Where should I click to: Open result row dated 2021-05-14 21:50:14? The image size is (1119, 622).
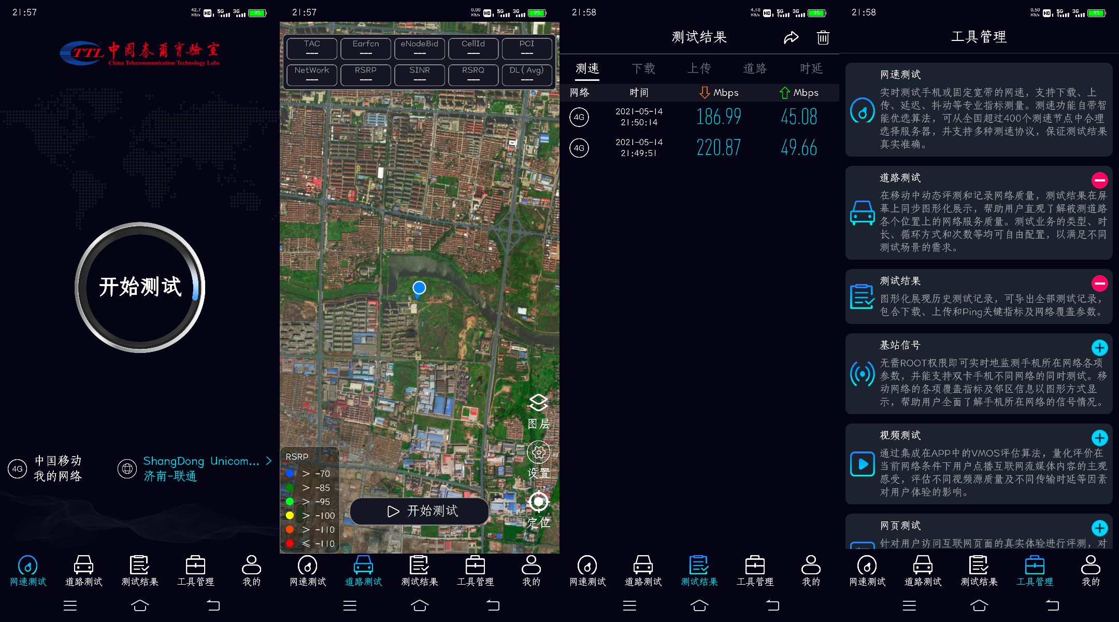point(699,117)
